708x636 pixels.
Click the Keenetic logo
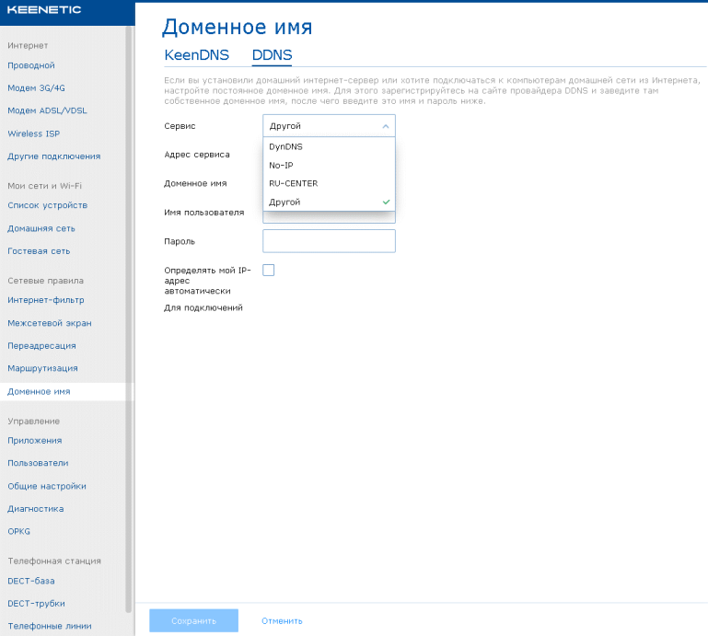pyautogui.click(x=44, y=9)
